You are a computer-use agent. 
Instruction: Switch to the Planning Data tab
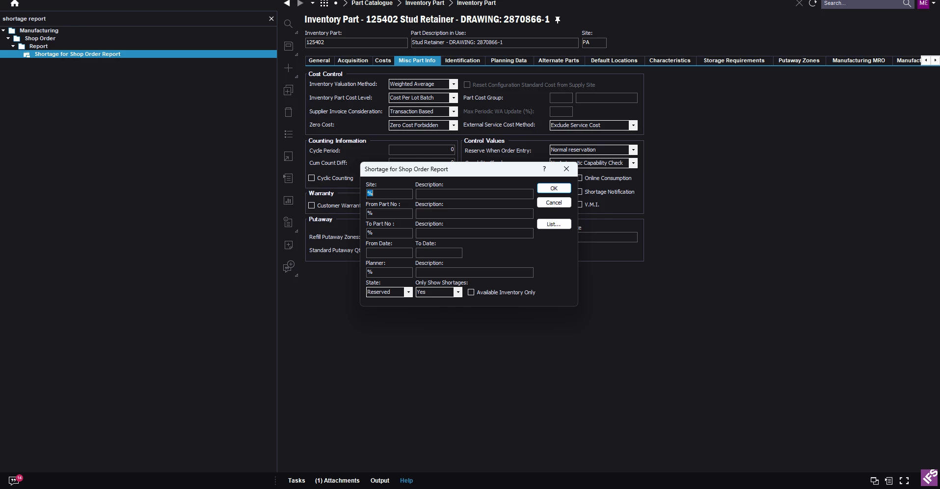pos(509,61)
